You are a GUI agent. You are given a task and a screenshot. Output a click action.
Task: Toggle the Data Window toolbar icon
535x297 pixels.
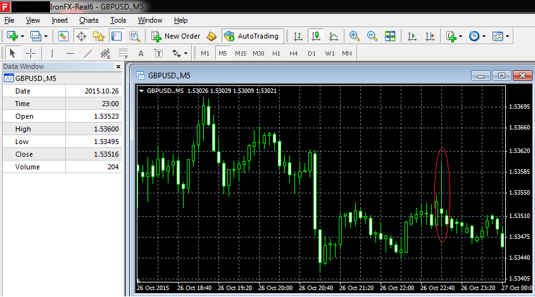click(82, 36)
